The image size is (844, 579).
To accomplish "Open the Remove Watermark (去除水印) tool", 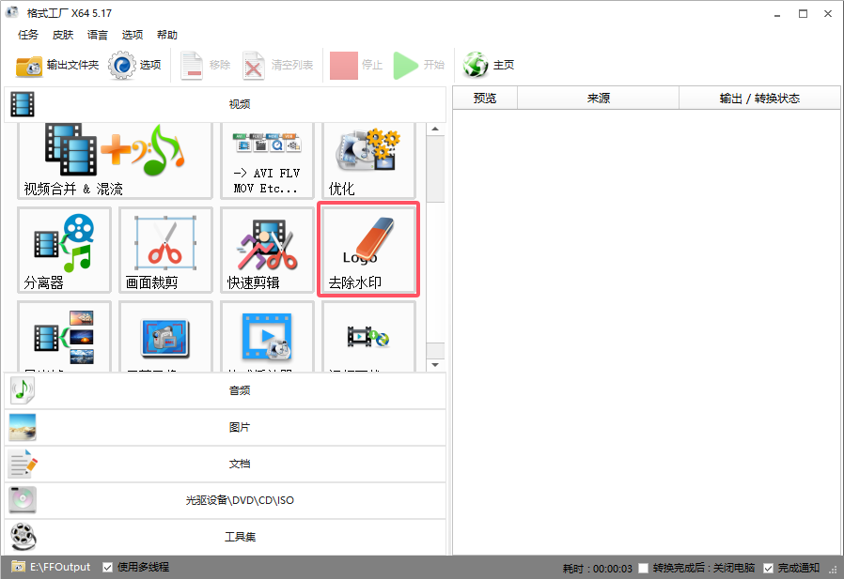I will [367, 249].
